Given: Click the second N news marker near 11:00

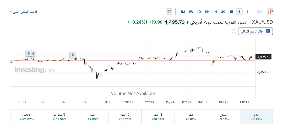Looking at the screenshot, I should 33,54.
